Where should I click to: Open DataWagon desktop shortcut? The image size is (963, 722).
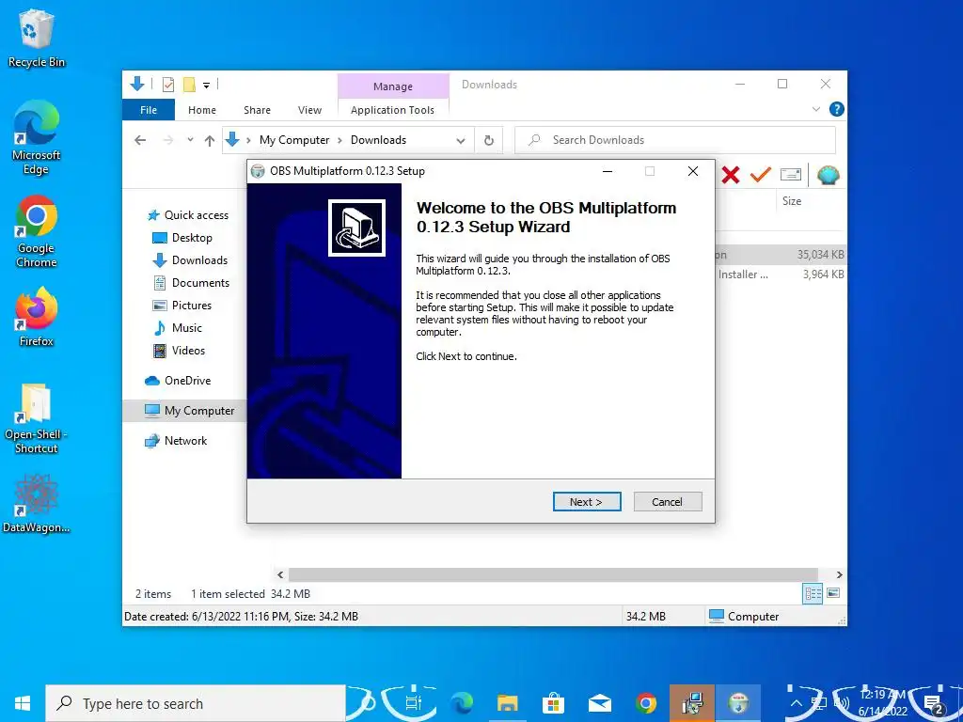(x=37, y=503)
